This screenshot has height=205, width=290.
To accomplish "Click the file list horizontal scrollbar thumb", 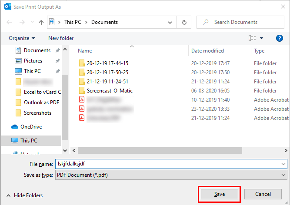I will [x=160, y=151].
